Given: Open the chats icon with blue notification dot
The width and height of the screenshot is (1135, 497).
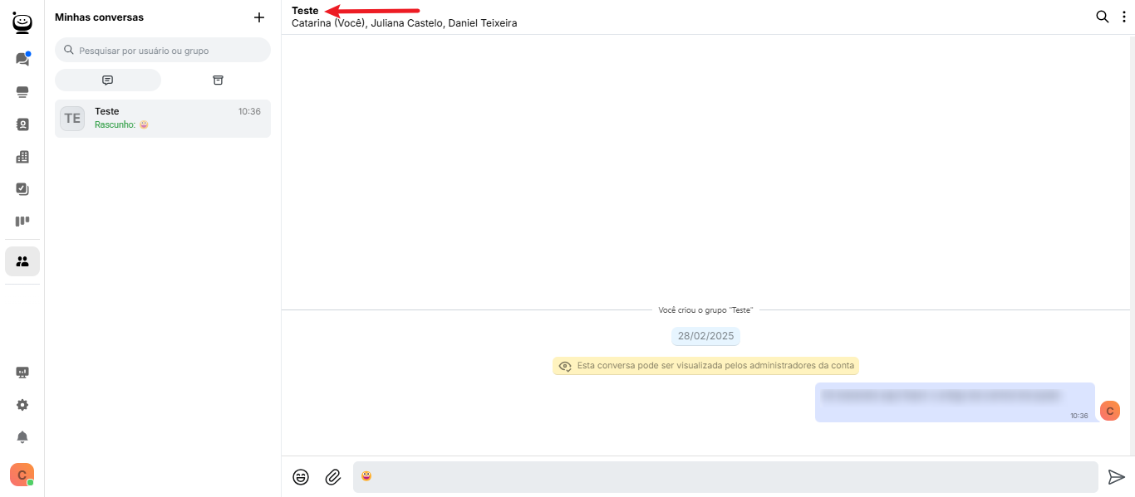Looking at the screenshot, I should [22, 60].
